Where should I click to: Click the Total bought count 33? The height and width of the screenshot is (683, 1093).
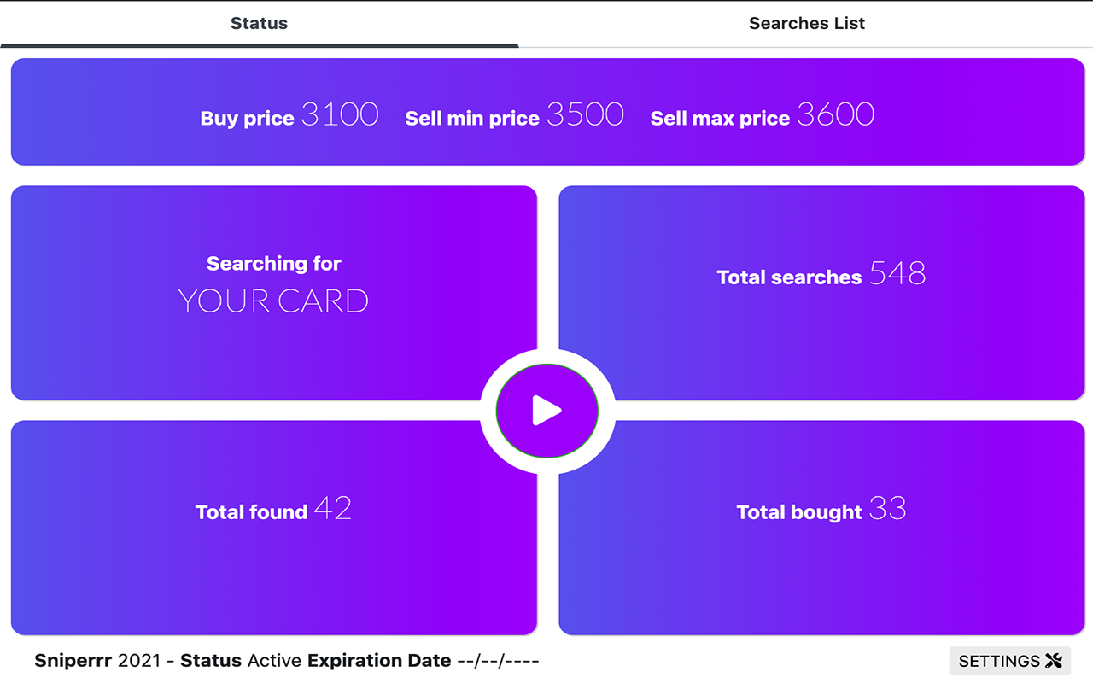(887, 509)
